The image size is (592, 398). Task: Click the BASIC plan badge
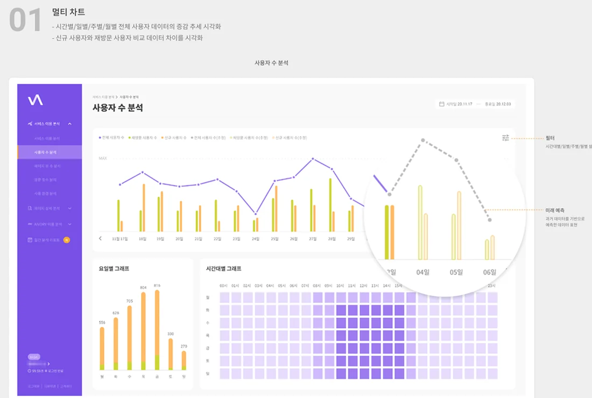click(34, 357)
